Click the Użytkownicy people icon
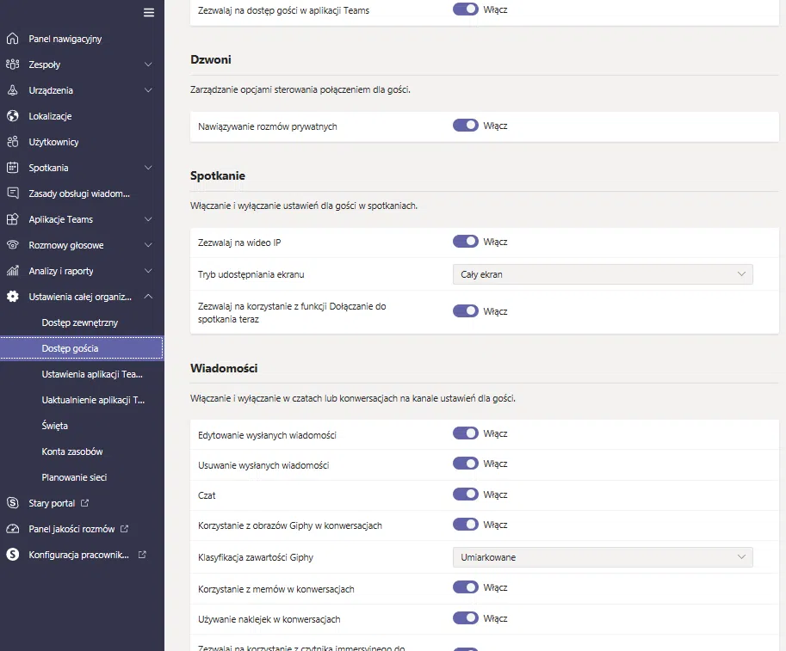This screenshot has height=651, width=786. point(12,142)
